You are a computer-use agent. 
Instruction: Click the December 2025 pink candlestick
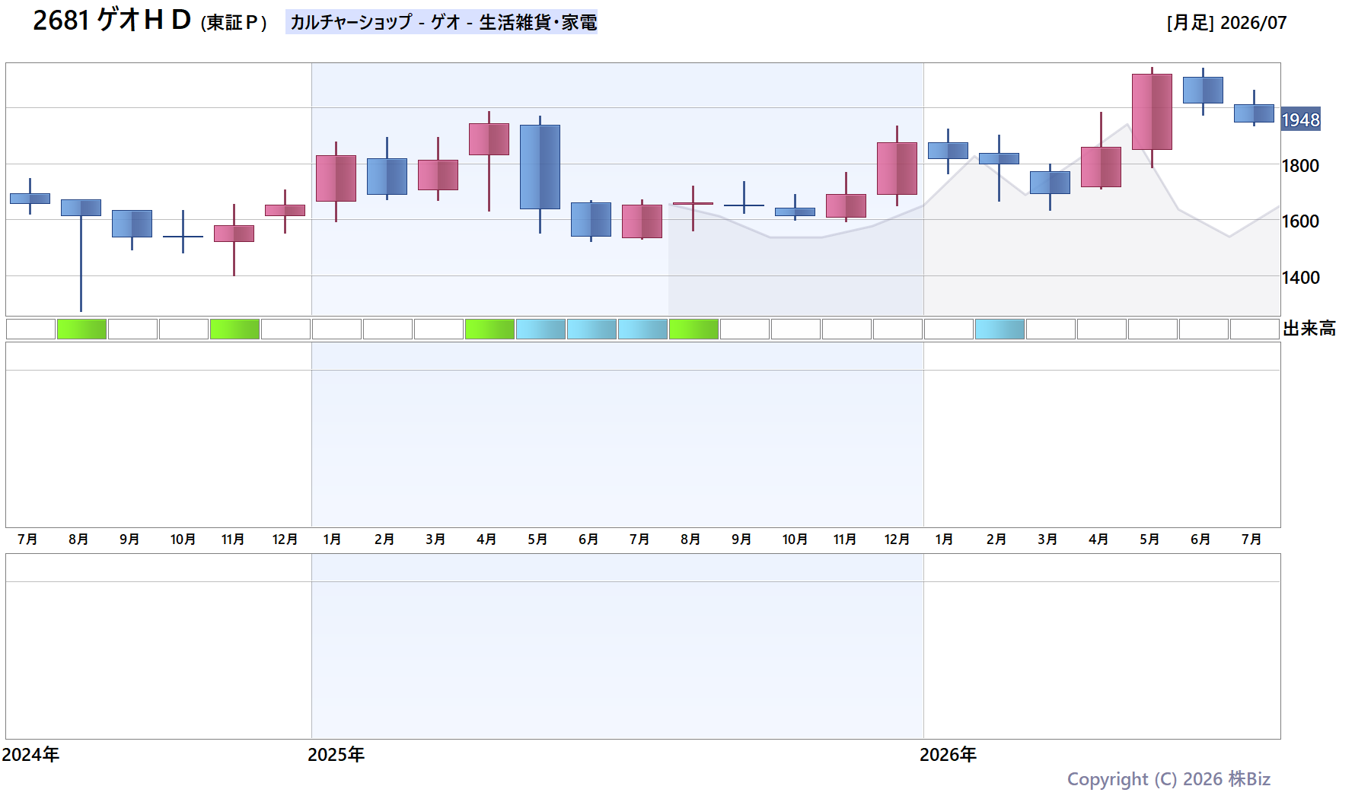coord(897,167)
